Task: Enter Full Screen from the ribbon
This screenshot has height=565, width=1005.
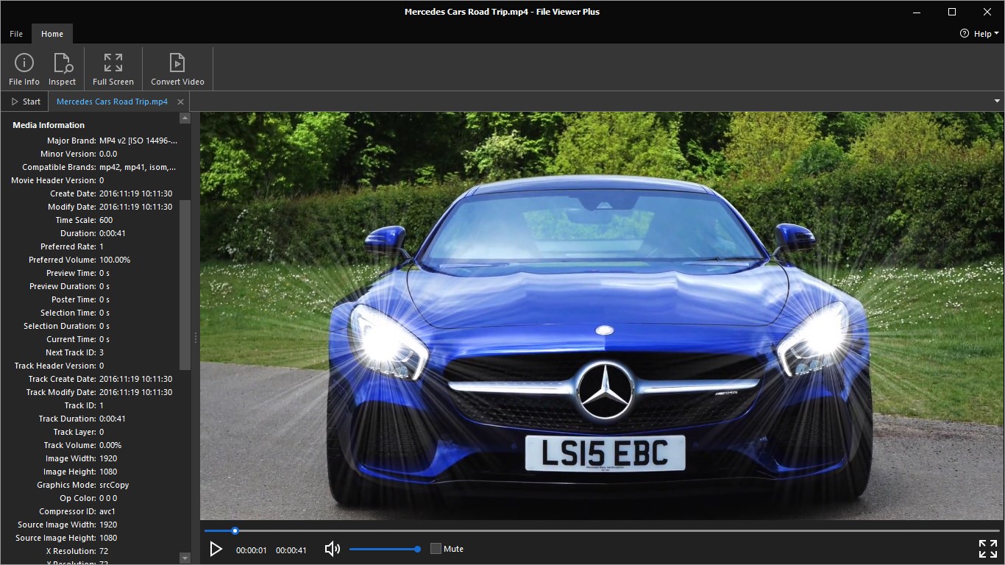Action: 113,69
